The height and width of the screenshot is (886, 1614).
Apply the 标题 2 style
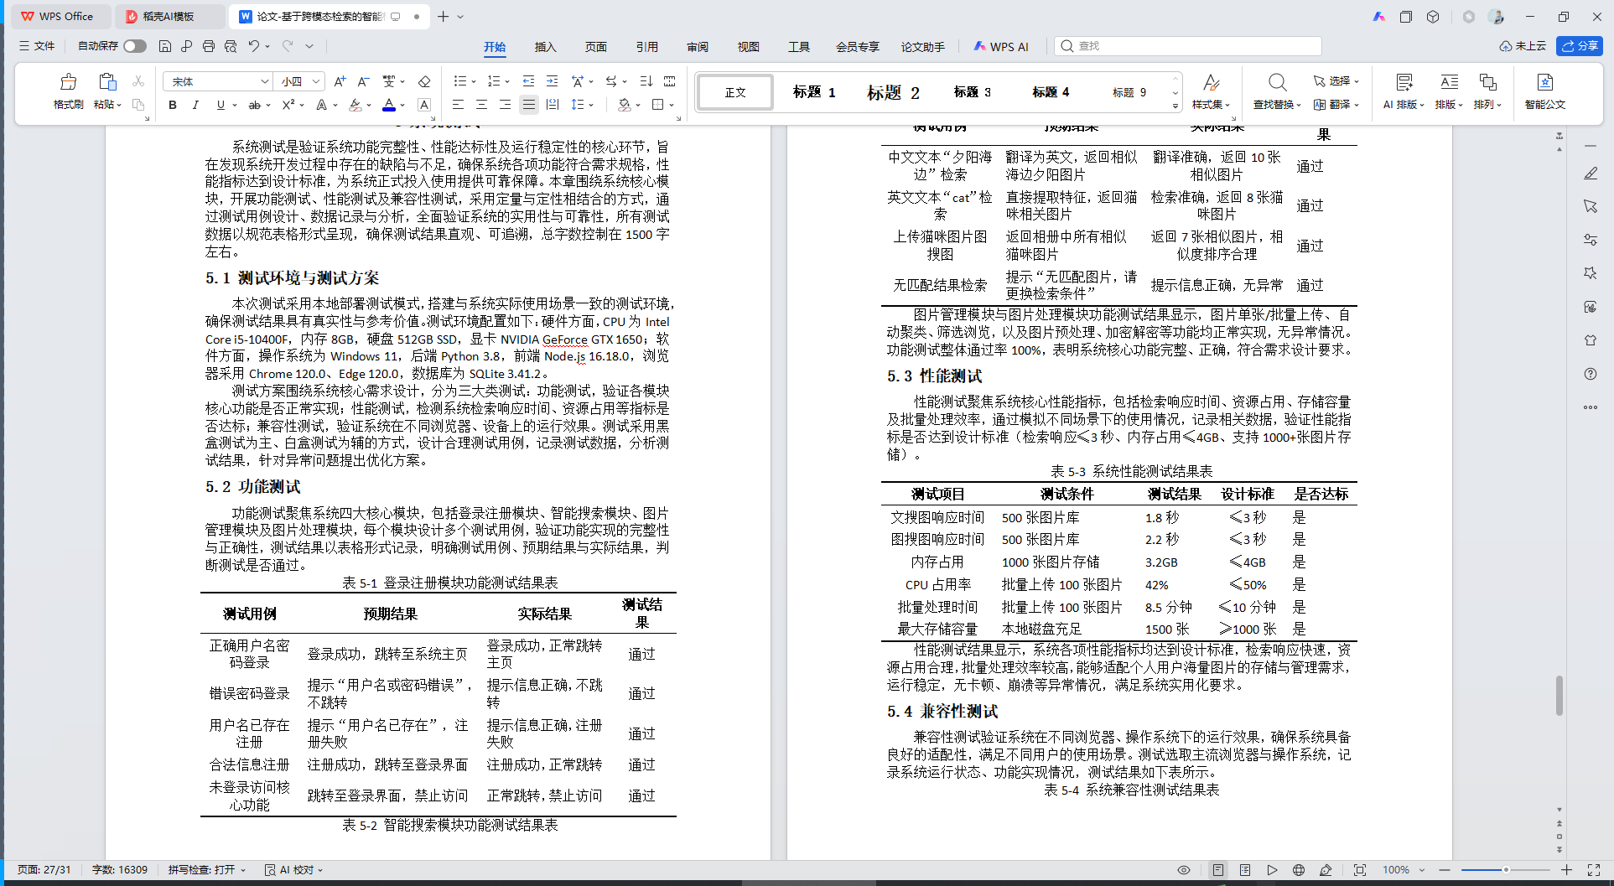(x=893, y=92)
